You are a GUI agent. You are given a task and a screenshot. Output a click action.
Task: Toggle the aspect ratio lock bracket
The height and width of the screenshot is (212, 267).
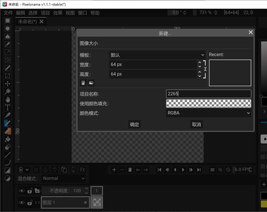pos(205,70)
